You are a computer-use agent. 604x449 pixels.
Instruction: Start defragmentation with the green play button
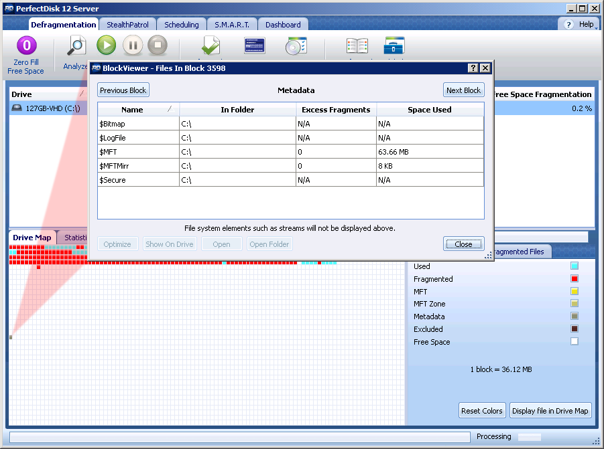click(107, 46)
